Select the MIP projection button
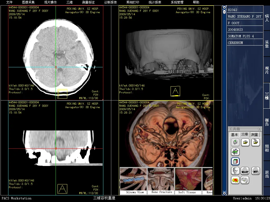Viewport: 270px width, 202px height. (255, 171)
